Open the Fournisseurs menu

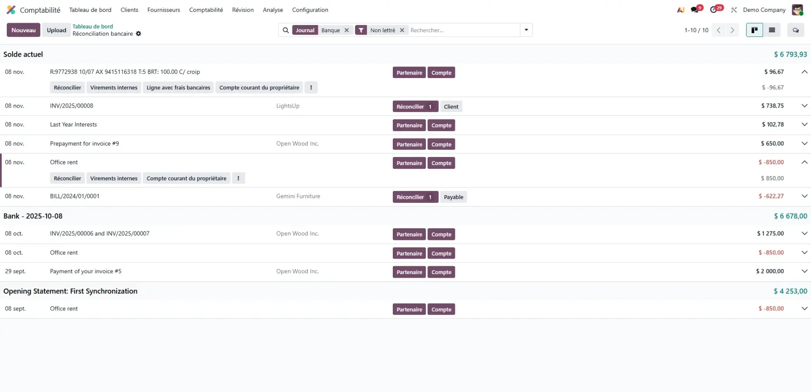coord(163,10)
